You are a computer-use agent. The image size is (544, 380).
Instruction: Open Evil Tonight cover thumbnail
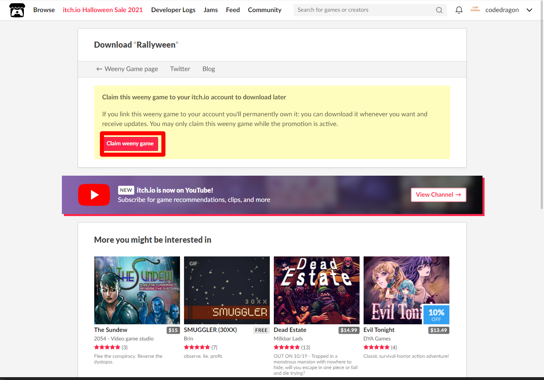[x=406, y=290]
